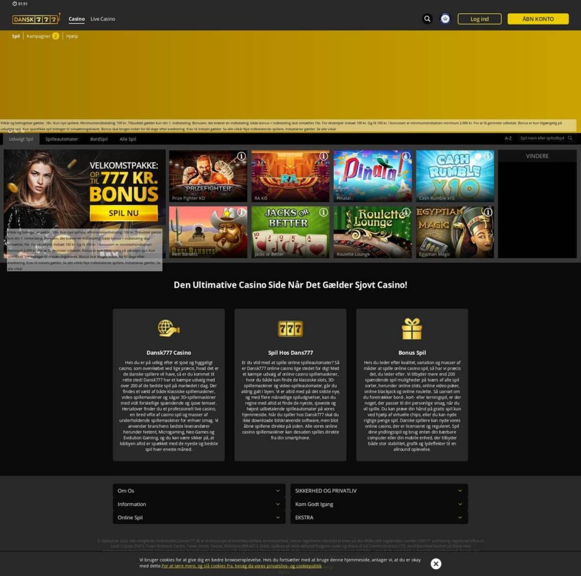Viewport: 581px width, 576px height.
Task: Click the Kampagner notification badge 2
Action: 56,36
